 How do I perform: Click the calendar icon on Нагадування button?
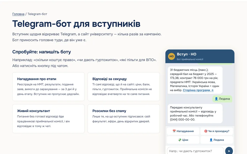coord(174,131)
